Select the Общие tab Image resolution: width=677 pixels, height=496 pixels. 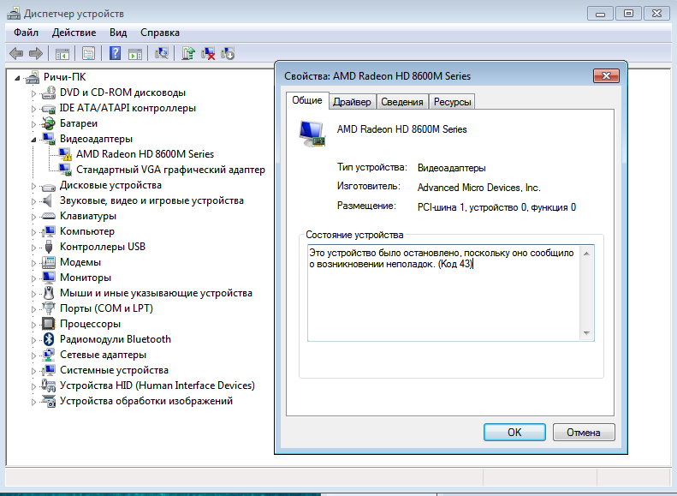pos(307,100)
